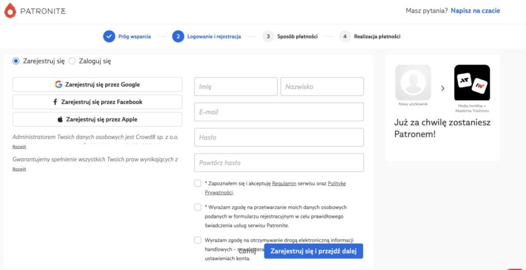Click the Patronite logo icon
Screen dimensions: 526x270
10,10
